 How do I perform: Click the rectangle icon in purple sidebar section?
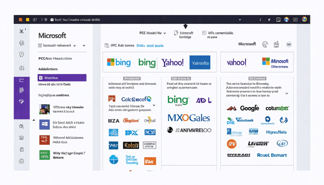[22, 80]
